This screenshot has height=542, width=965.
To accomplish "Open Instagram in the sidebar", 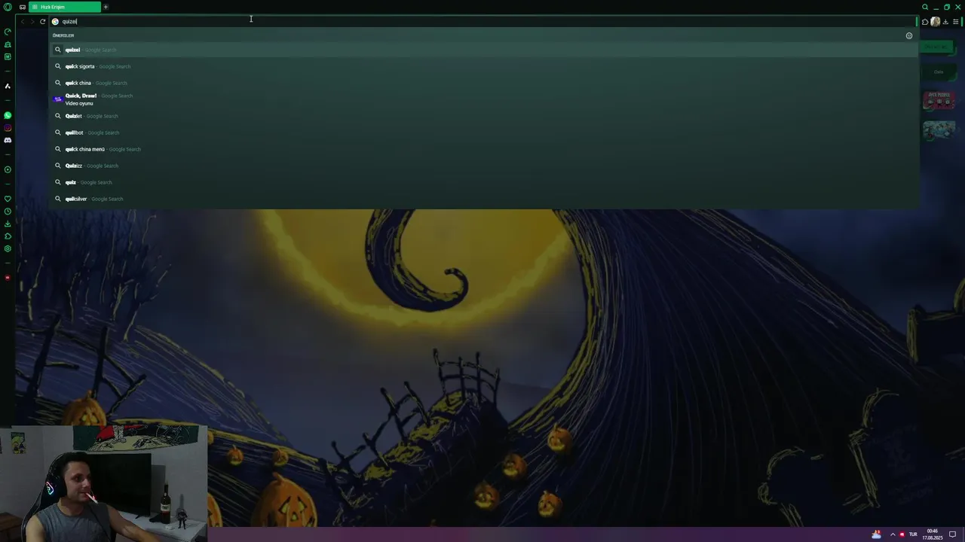I will point(8,128).
